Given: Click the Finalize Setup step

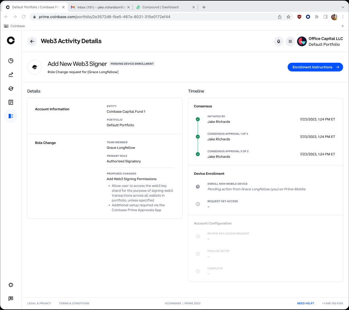Looking at the screenshot, I should (218, 251).
